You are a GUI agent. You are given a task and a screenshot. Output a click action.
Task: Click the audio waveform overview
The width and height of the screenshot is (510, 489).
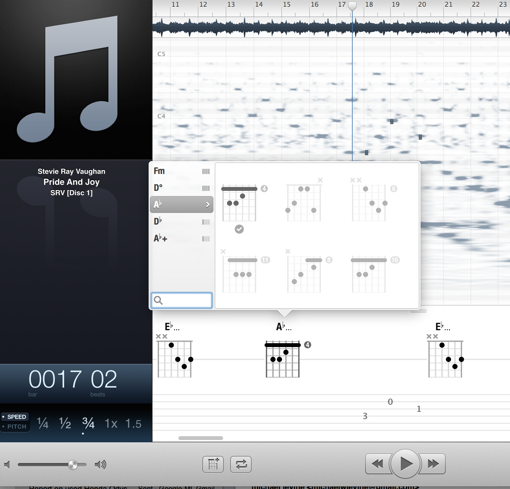[x=331, y=27]
